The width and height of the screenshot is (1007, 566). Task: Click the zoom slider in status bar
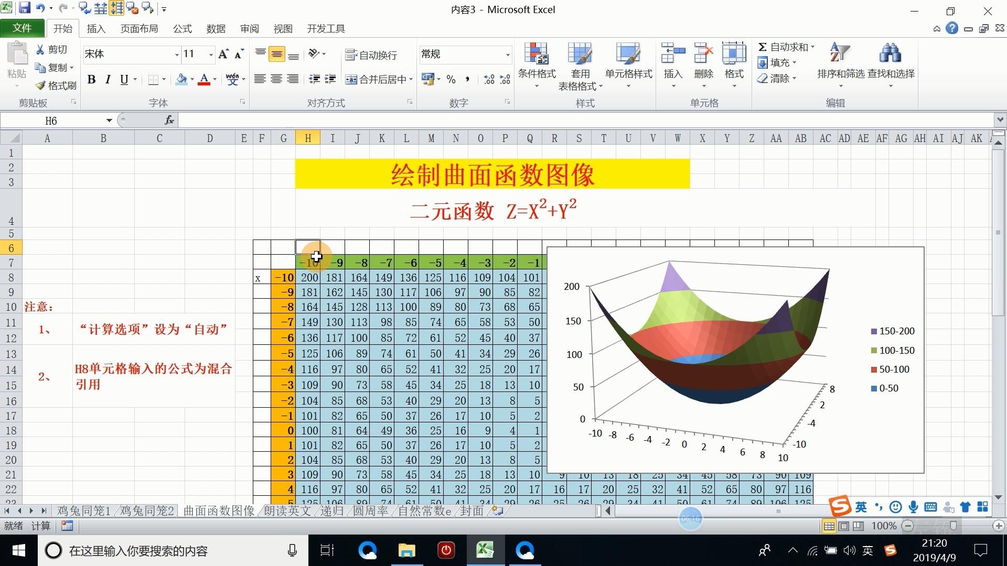(x=954, y=526)
